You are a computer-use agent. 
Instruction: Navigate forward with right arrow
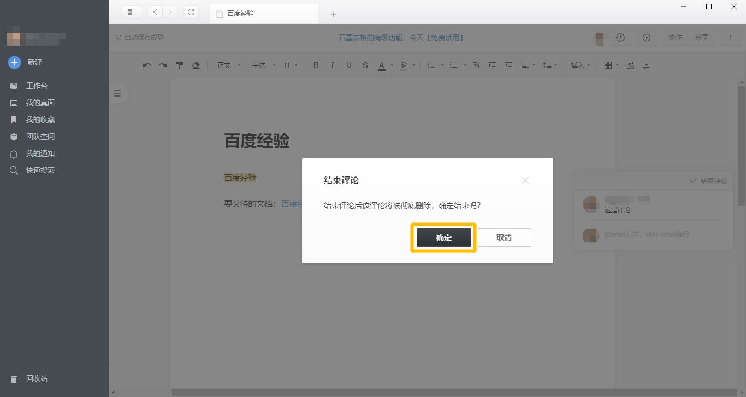click(x=170, y=12)
